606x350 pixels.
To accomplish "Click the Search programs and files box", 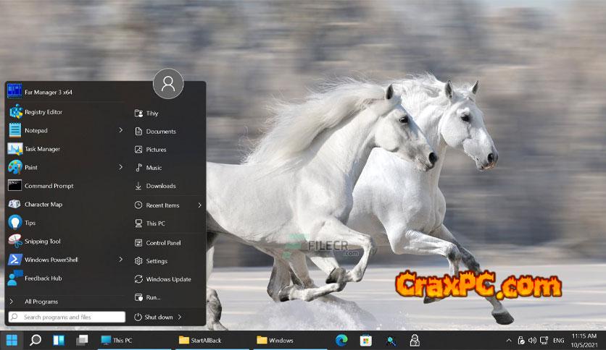I will [67, 317].
